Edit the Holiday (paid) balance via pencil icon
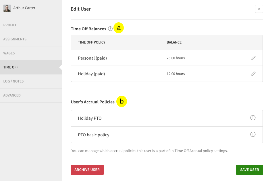Image resolution: width=268 pixels, height=181 pixels. pyautogui.click(x=253, y=74)
